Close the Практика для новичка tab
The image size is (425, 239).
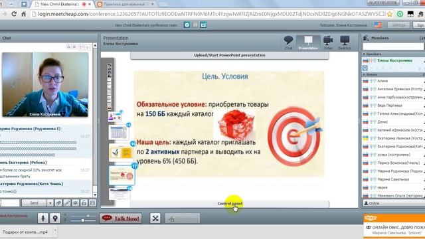tap(153, 5)
